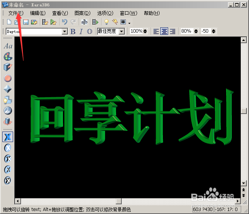Click the Export image icon

pos(34,22)
